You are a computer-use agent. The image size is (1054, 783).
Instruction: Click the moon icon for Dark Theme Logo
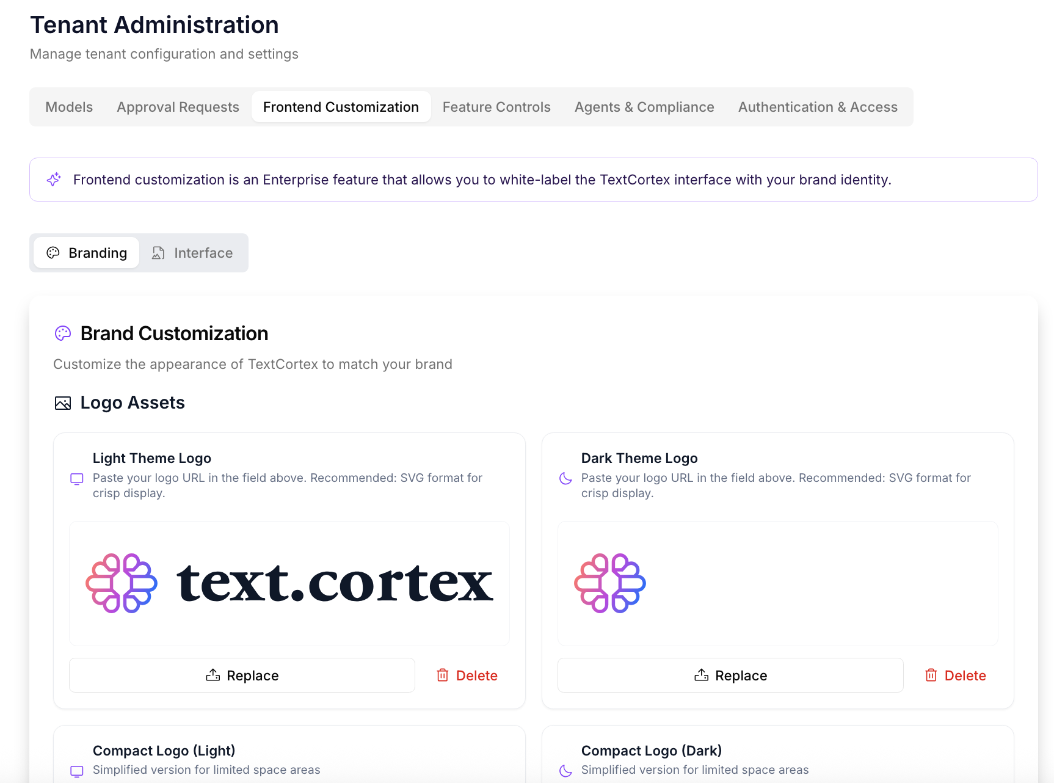click(x=565, y=478)
